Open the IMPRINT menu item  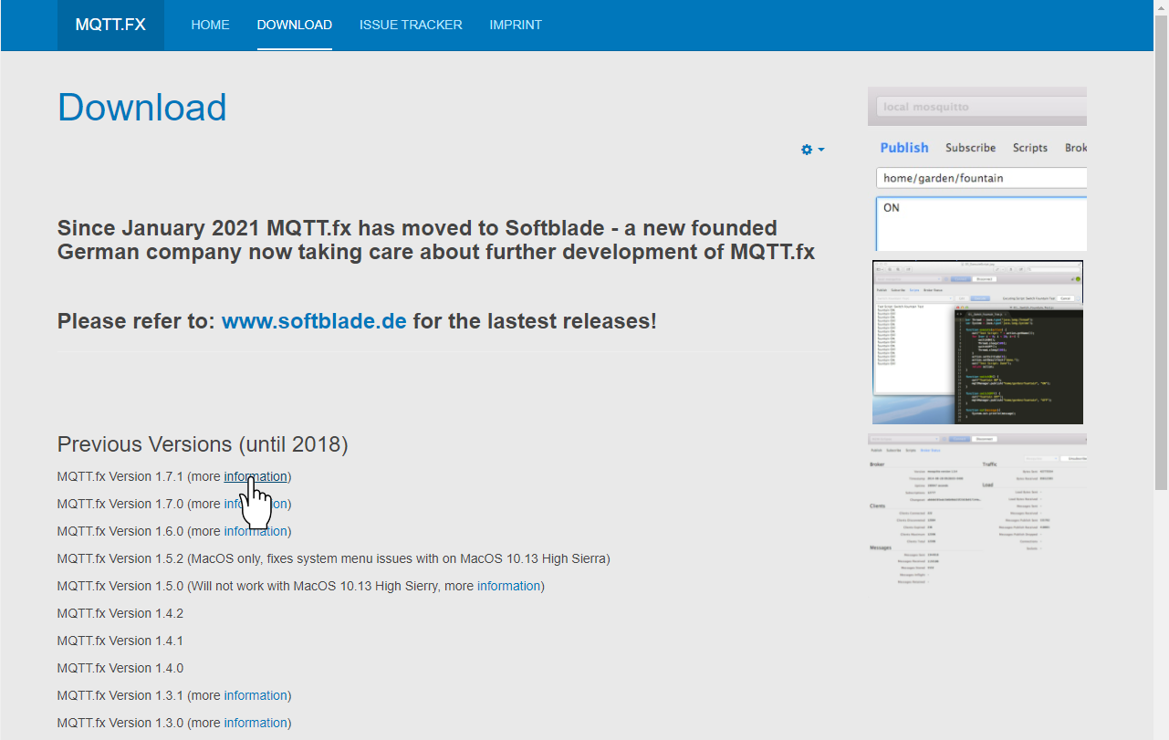(516, 26)
